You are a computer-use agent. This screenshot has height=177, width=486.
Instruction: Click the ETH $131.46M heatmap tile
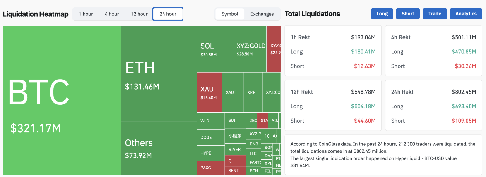coord(159,73)
